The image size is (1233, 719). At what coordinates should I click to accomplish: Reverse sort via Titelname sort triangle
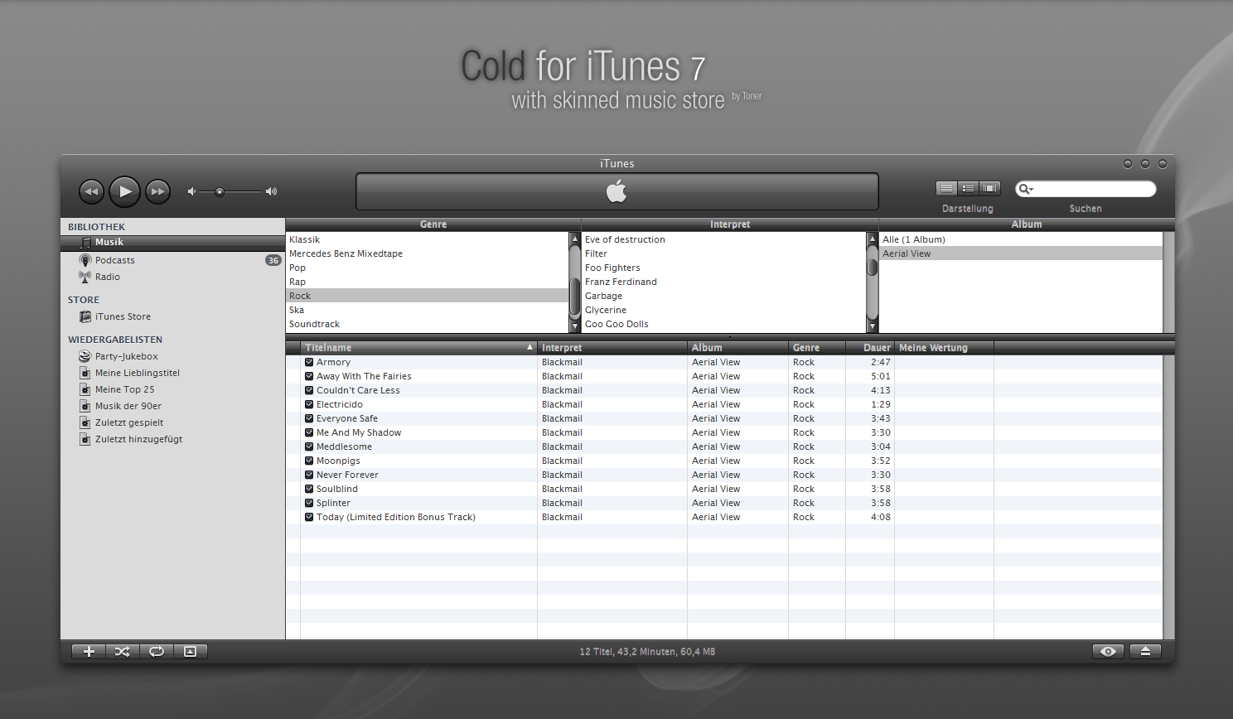[x=529, y=347]
